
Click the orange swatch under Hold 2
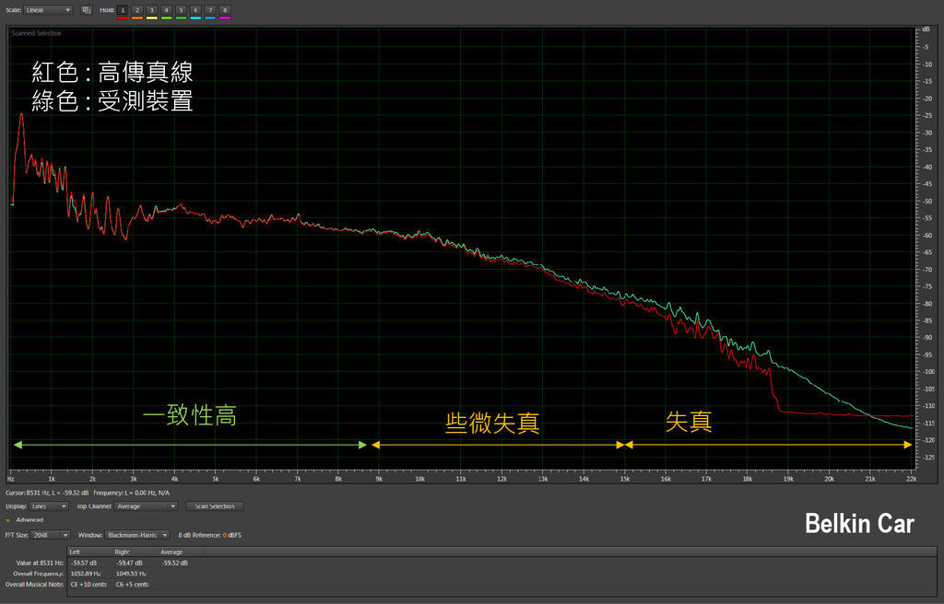point(137,18)
